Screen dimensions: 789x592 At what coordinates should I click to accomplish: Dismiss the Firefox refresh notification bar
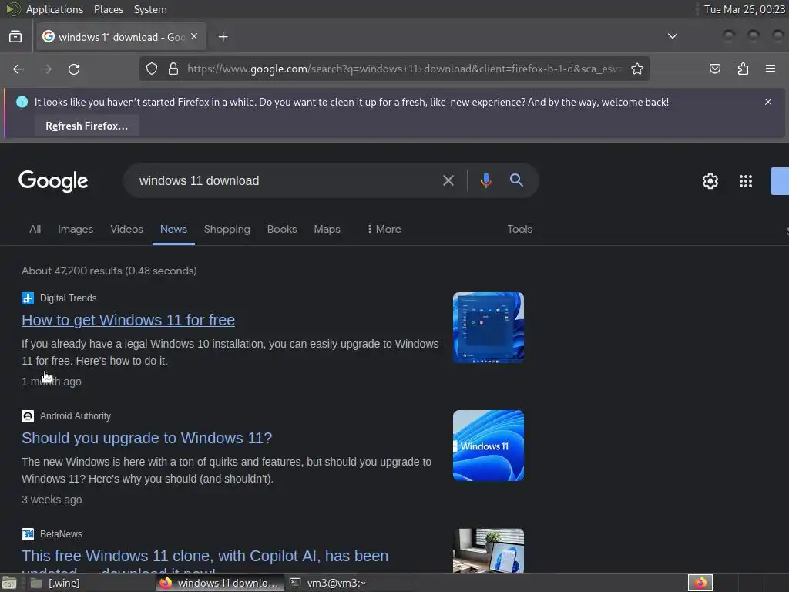[x=768, y=102]
